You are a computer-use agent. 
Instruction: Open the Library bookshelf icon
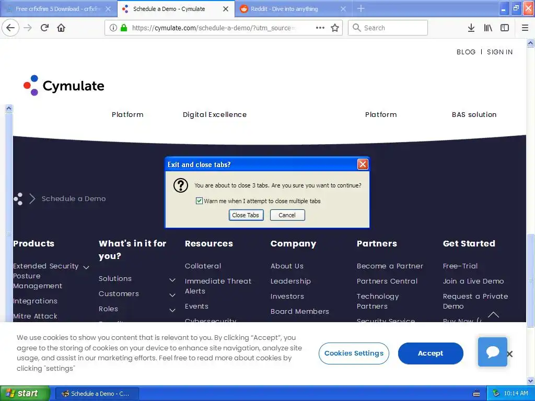pos(488,28)
